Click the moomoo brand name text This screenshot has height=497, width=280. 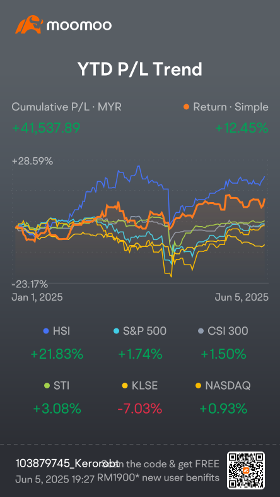point(79,25)
